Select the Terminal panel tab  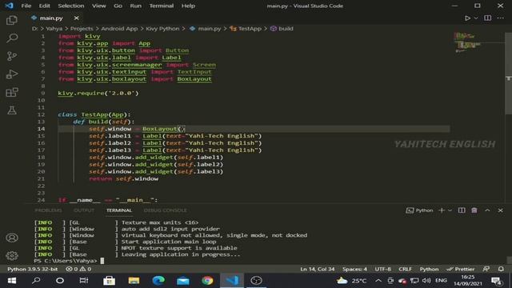[119, 210]
